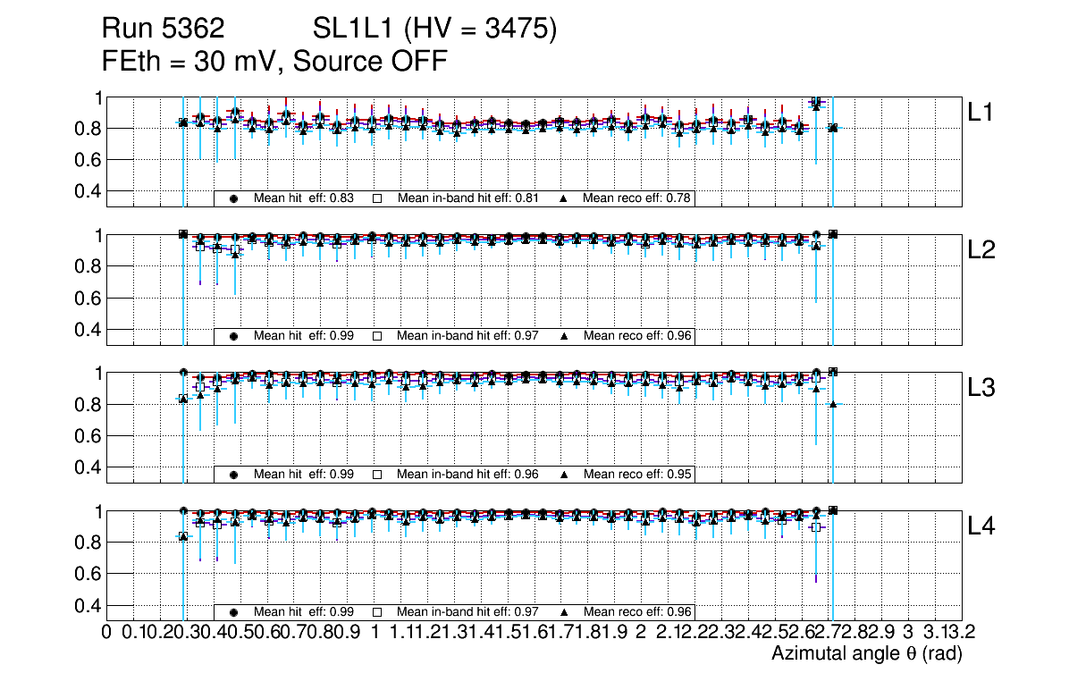Click the 'FEth = 30 mV, Source OFF' subtitle
This screenshot has width=1069, height=690.
point(274,63)
